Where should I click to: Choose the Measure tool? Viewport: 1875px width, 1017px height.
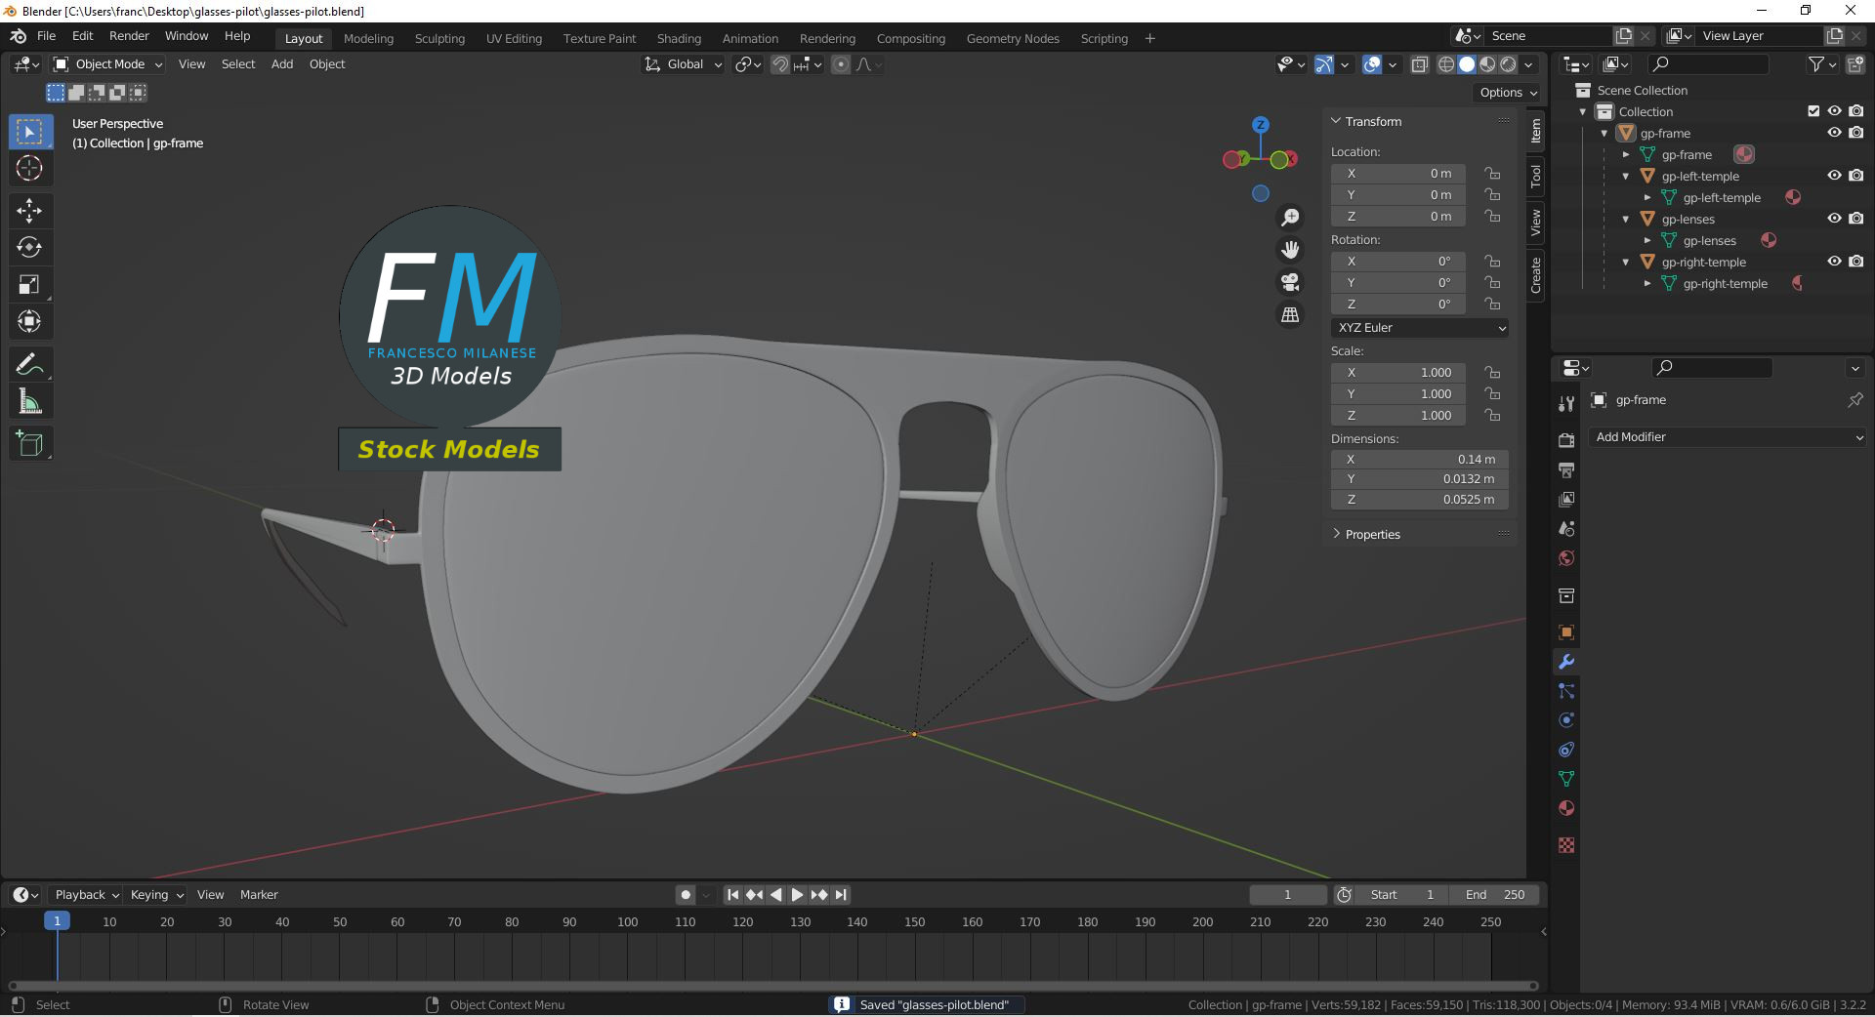pos(29,401)
